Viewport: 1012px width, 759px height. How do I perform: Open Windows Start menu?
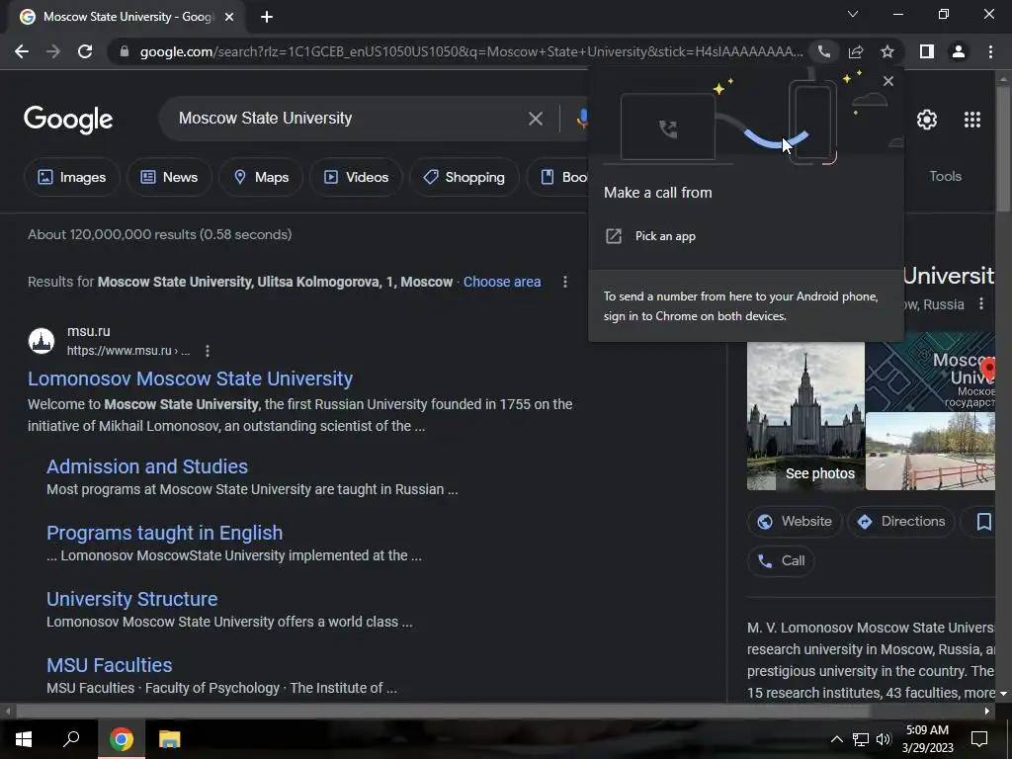[24, 739]
